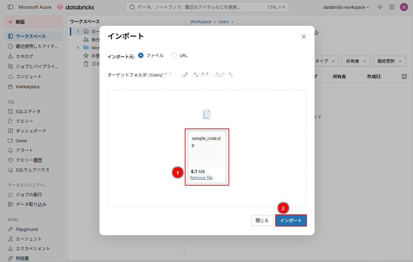The height and width of the screenshot is (262, 413).
Task: Expand the home folder tree chevron
Action: click(78, 31)
